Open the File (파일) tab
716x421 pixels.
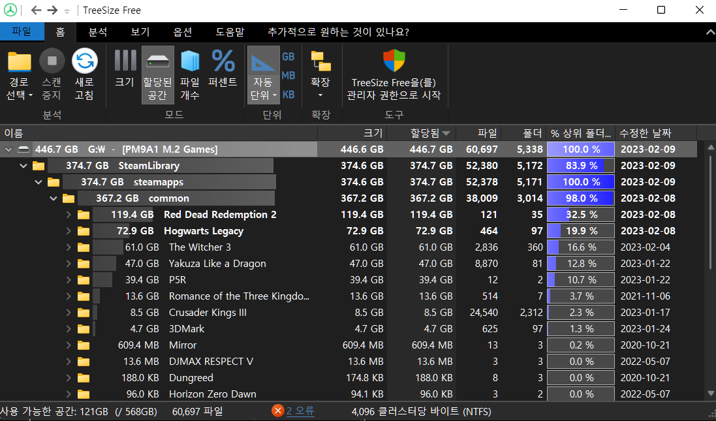pos(22,31)
